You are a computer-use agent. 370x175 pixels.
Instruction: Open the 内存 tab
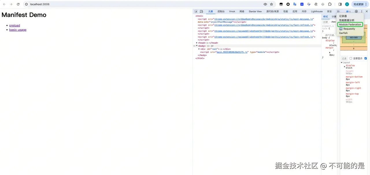point(304,12)
